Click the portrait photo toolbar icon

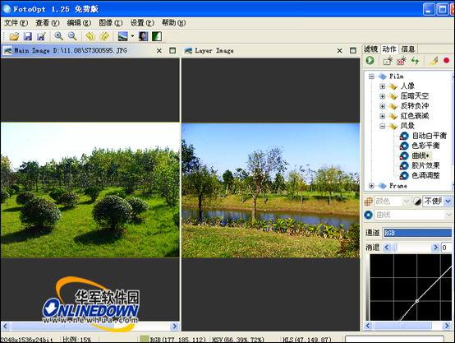point(143,36)
